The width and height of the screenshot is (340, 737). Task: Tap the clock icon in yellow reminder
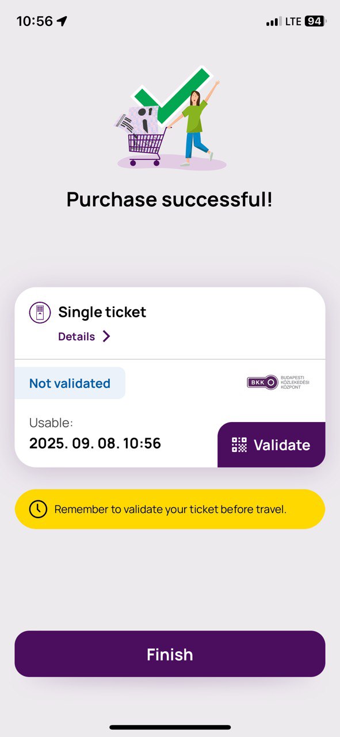pyautogui.click(x=38, y=509)
